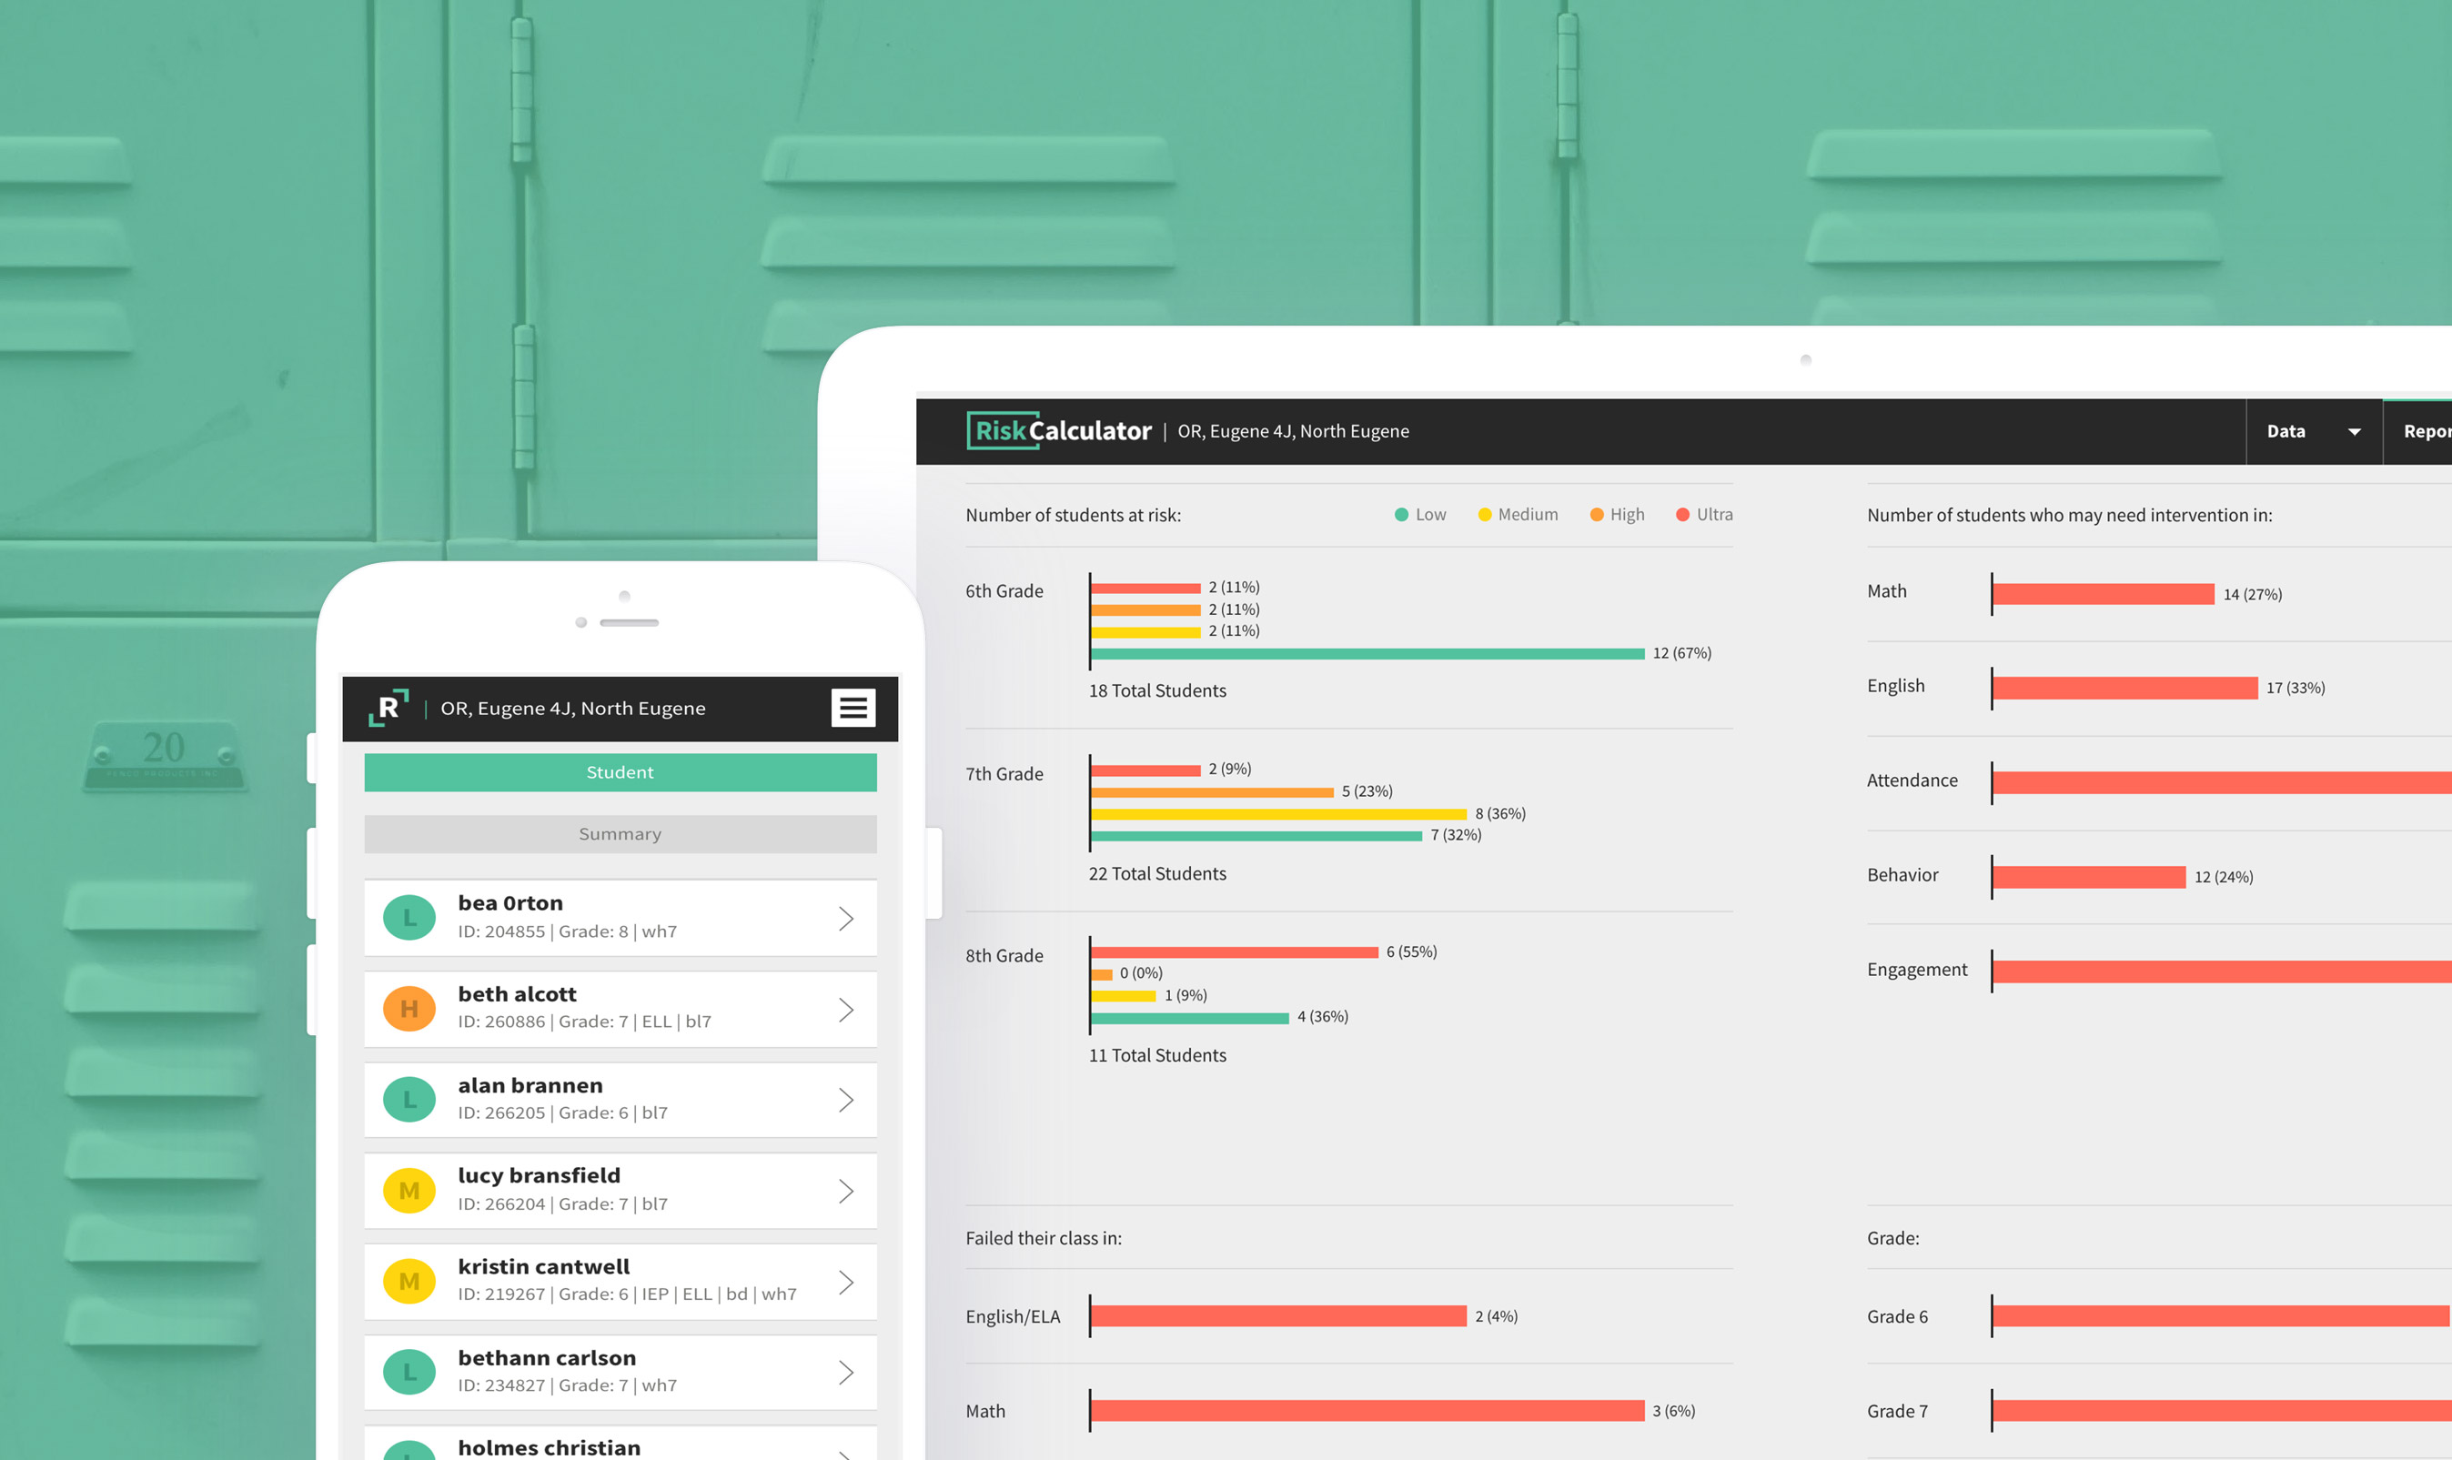
Task: Open alan brannen row chevron
Action: [x=846, y=1100]
